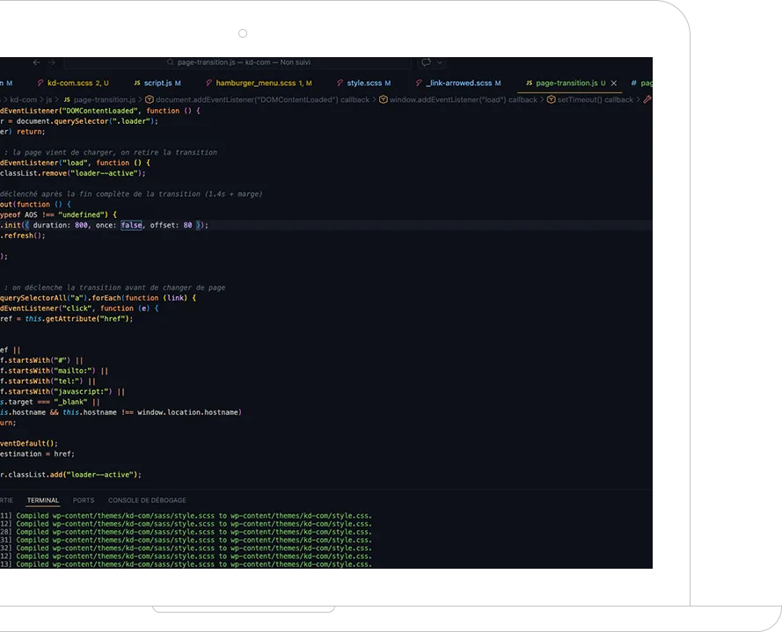Show the CONSOLE DE DÉBOGAGE panel
782x632 pixels.
pyautogui.click(x=147, y=500)
